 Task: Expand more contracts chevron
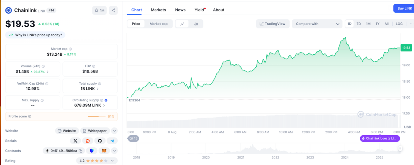(115, 151)
